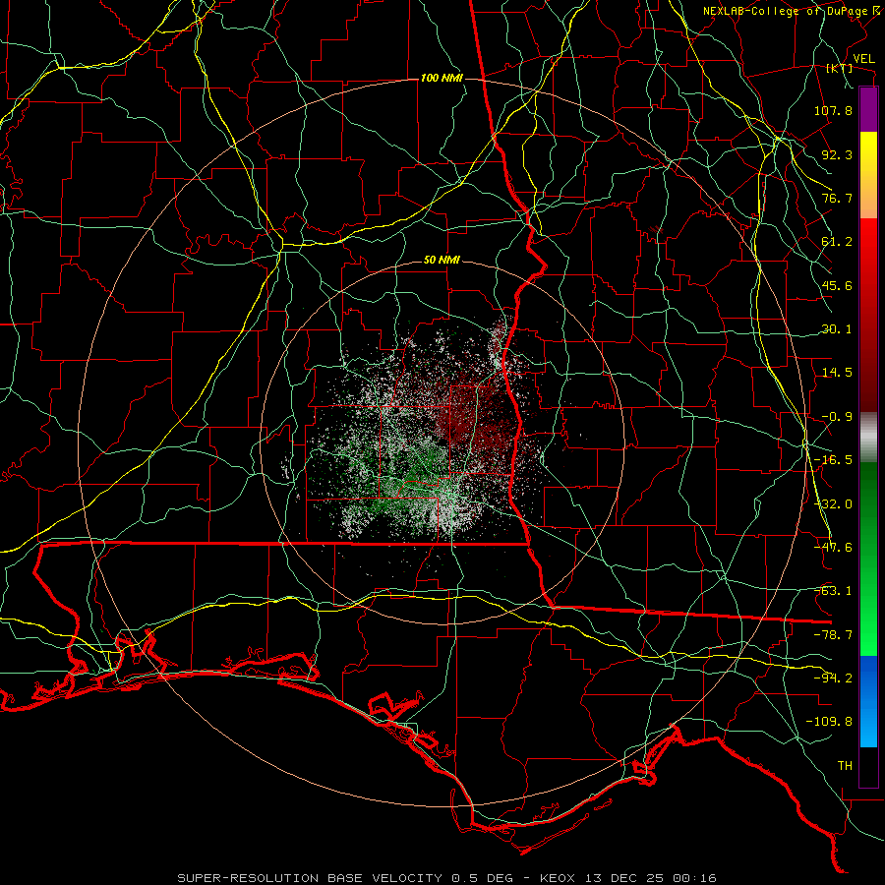The image size is (885, 885).
Task: Click the -94.2 velocity scale value
Action: point(833,678)
